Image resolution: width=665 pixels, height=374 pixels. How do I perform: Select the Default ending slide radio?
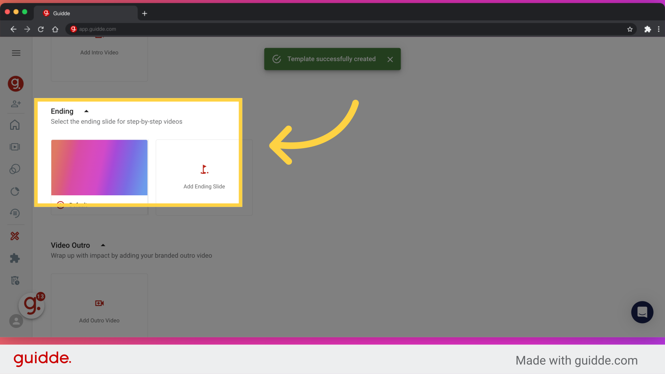click(61, 205)
